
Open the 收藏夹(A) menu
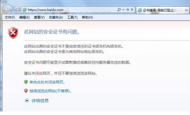click(x=56, y=17)
